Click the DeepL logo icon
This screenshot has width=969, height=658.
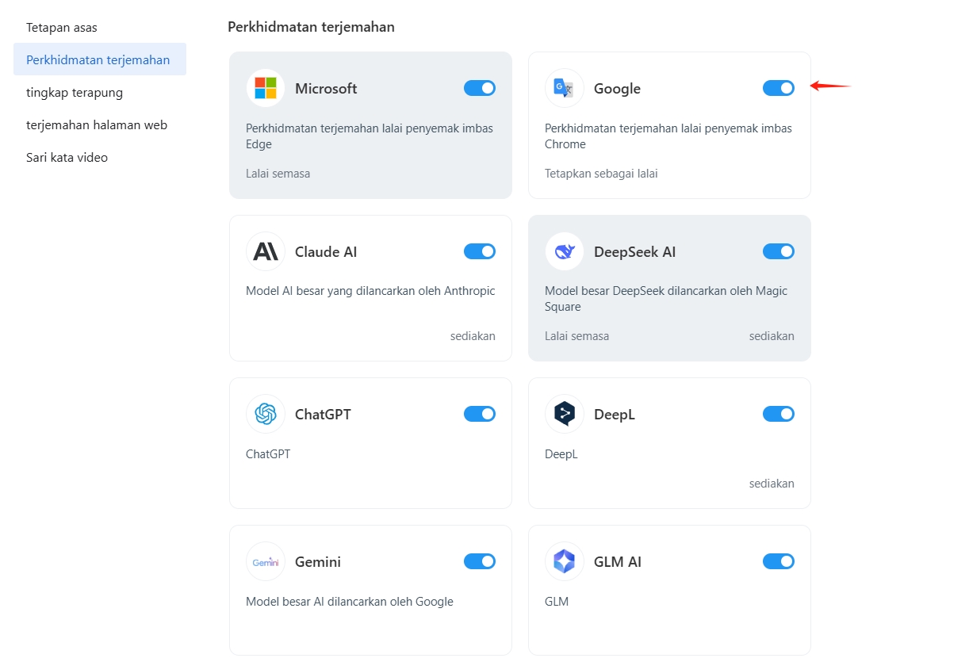pos(565,414)
